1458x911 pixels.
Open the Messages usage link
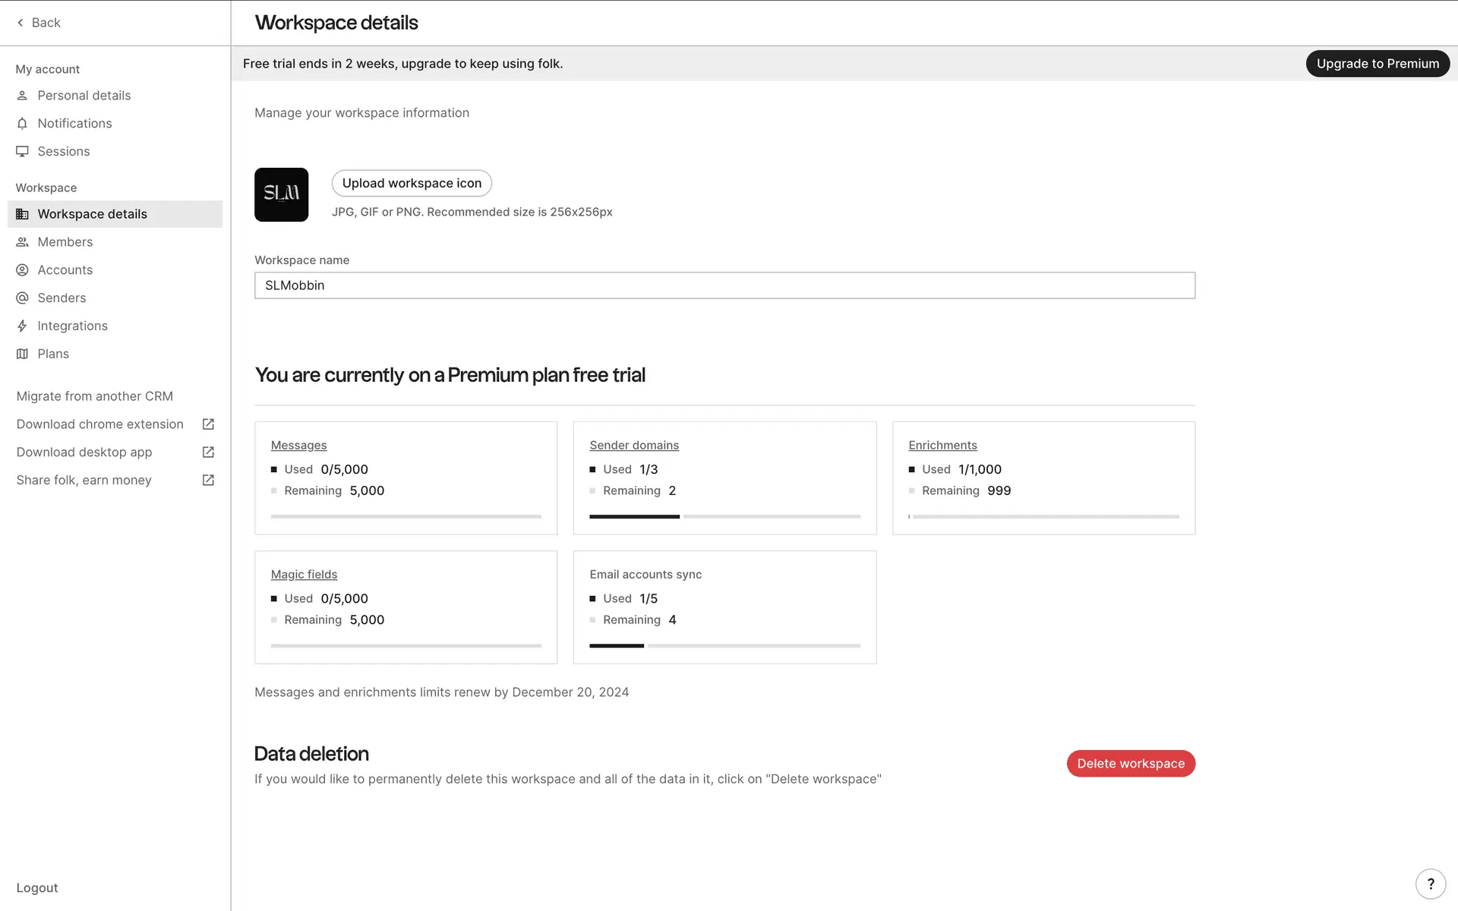pyautogui.click(x=298, y=446)
